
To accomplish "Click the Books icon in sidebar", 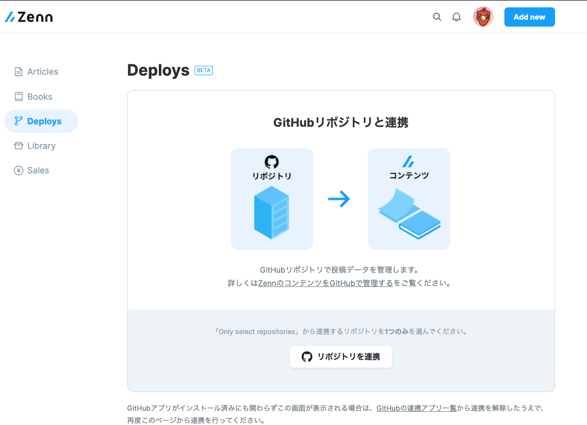I will pyautogui.click(x=18, y=96).
